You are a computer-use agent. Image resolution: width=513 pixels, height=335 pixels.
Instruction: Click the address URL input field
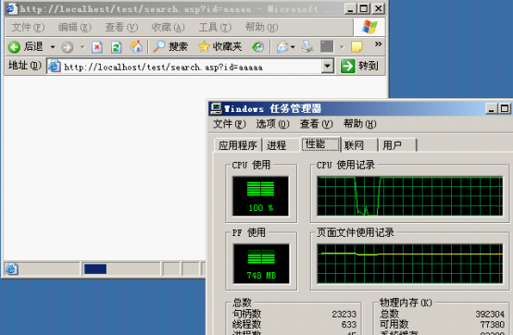185,67
